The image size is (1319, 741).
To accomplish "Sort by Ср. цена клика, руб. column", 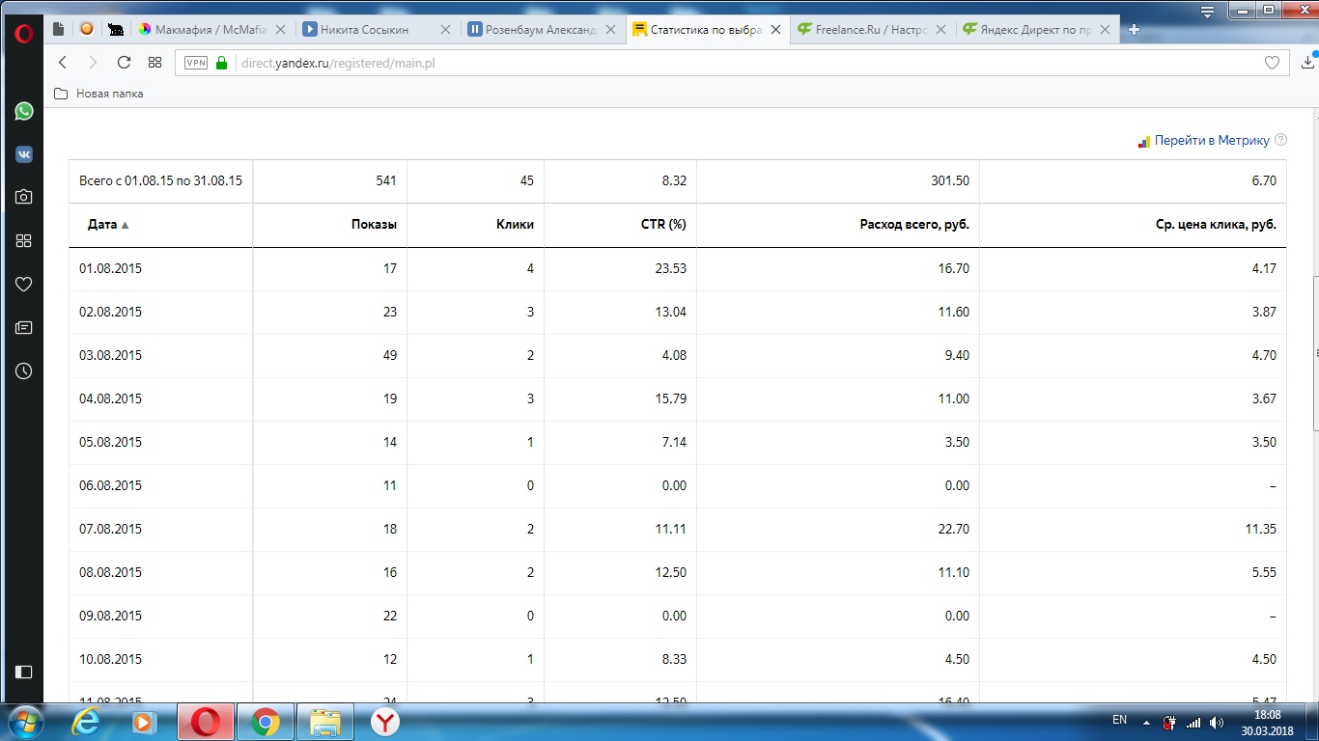I will pos(1216,224).
